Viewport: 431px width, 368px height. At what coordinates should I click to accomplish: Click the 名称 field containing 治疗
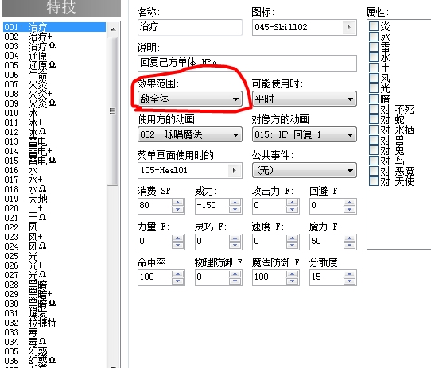[x=190, y=27]
